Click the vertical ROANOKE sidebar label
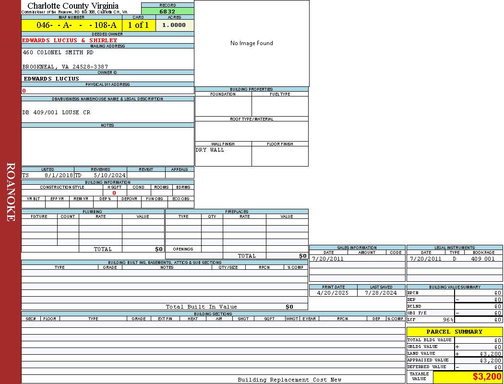Image resolution: width=504 pixels, height=384 pixels. (11, 192)
